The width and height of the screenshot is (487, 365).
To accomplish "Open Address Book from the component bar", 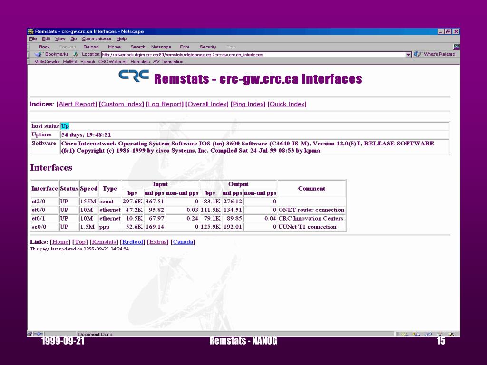I will coord(439,334).
